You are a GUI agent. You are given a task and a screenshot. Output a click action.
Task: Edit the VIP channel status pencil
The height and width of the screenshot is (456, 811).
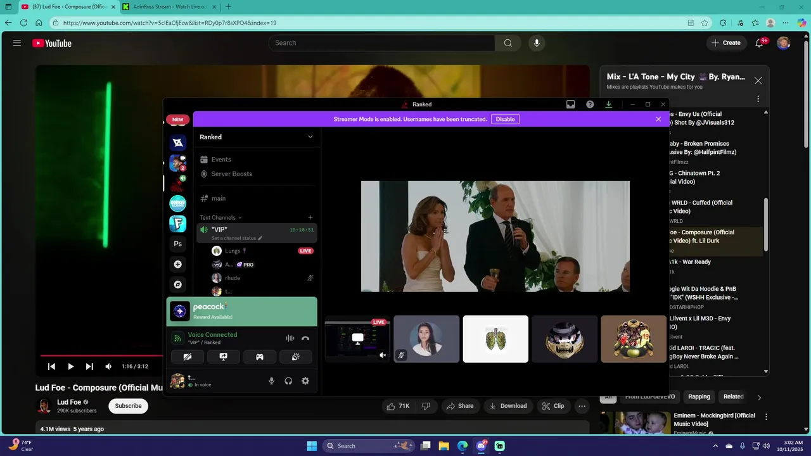coord(260,238)
